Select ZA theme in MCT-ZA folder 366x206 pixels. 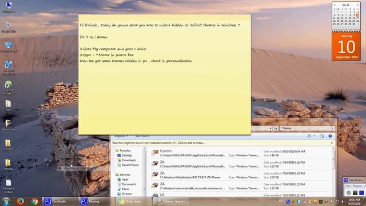click(x=240, y=175)
